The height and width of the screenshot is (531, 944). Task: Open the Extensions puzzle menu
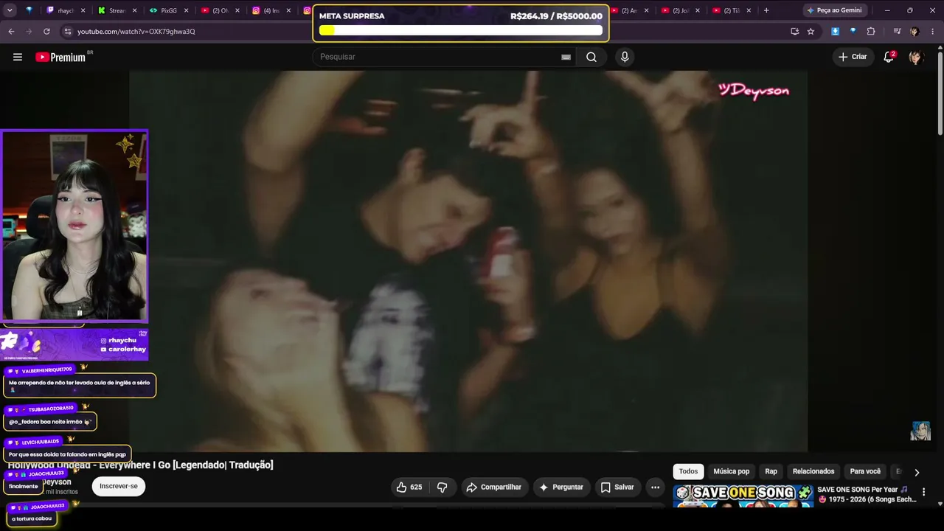[x=871, y=31]
